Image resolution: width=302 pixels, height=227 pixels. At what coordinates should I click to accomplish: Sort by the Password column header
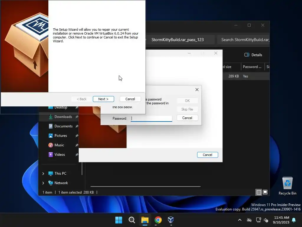(252, 67)
